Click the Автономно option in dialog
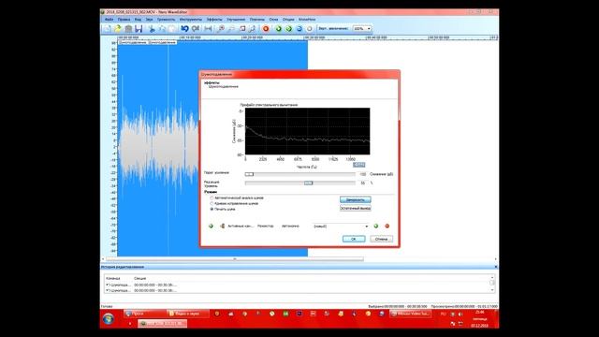 [290, 227]
